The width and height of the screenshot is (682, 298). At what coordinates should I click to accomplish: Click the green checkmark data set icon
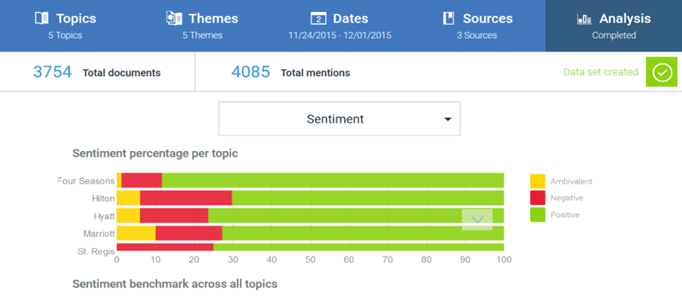coord(661,72)
